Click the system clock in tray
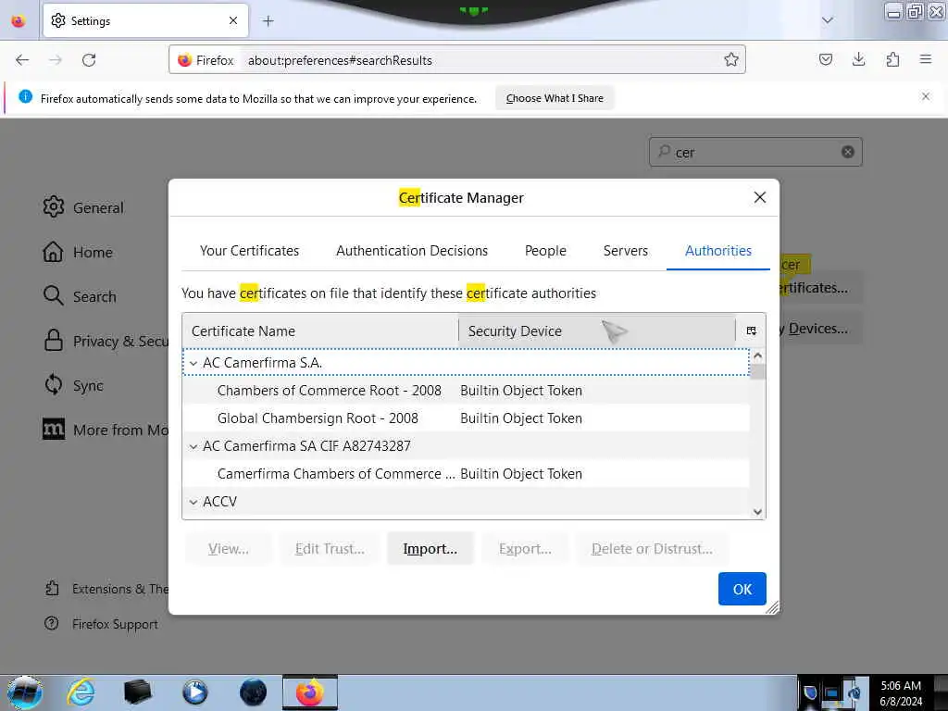 (x=901, y=693)
